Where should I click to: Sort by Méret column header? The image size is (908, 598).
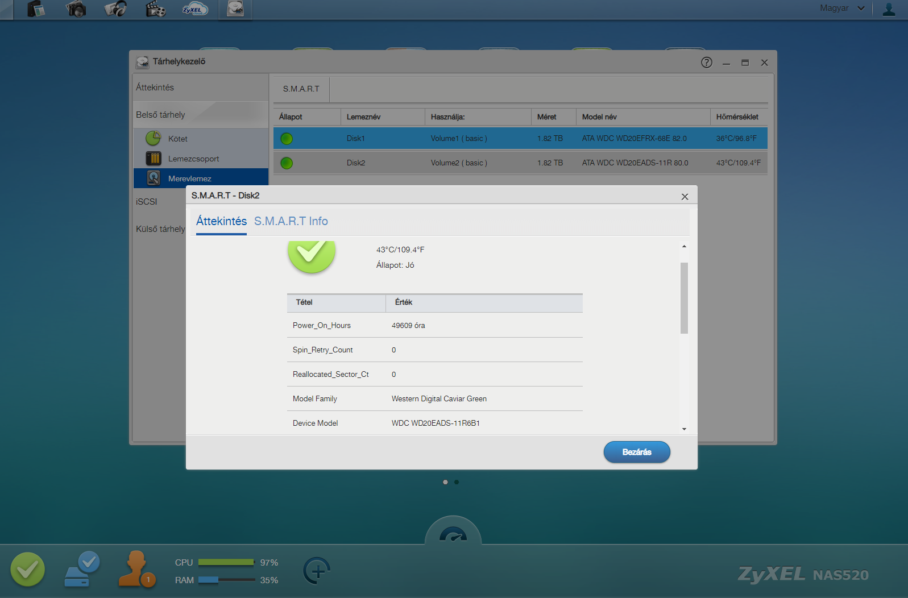click(x=553, y=117)
